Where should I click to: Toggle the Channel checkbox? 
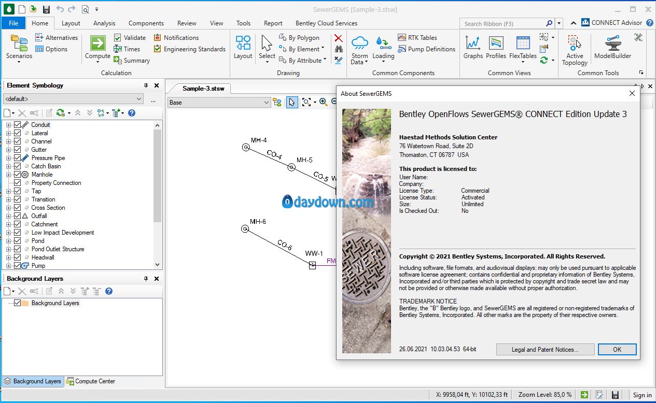tap(17, 141)
